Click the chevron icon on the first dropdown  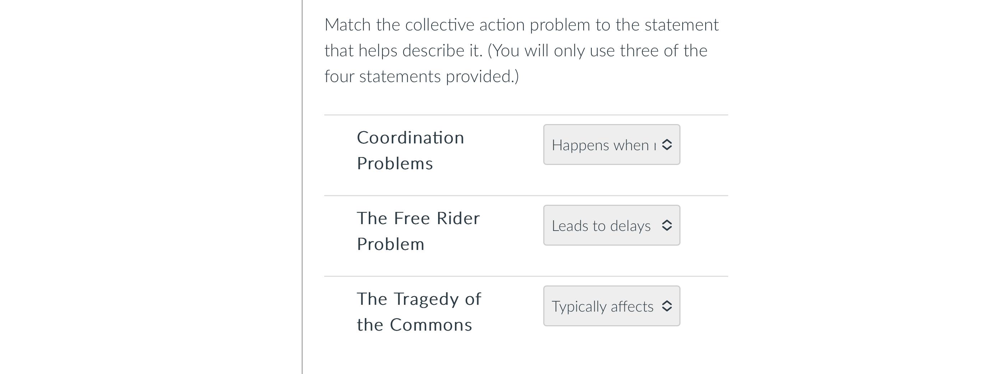pos(667,145)
